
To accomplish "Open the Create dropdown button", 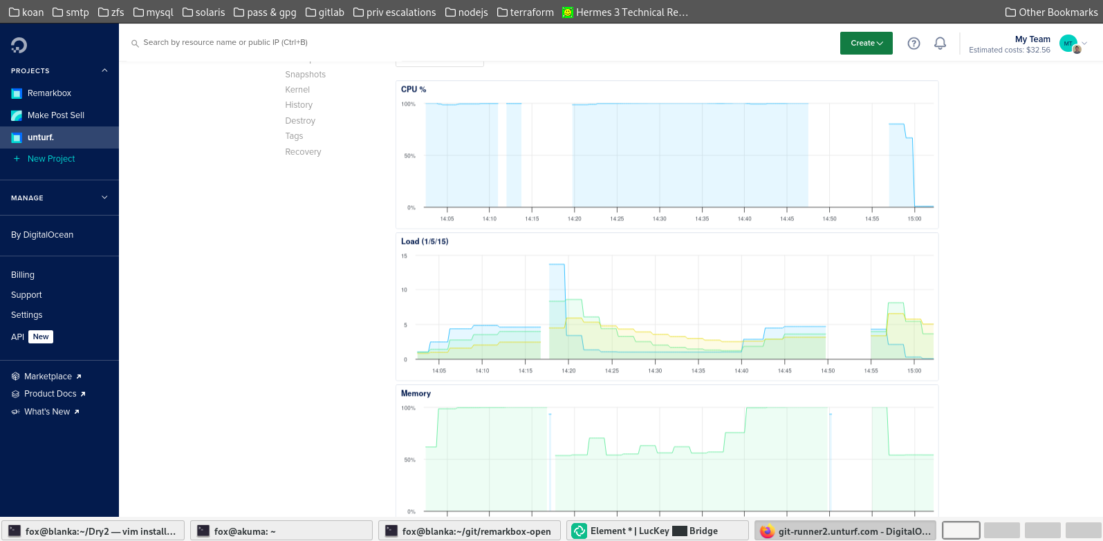I will (x=866, y=43).
